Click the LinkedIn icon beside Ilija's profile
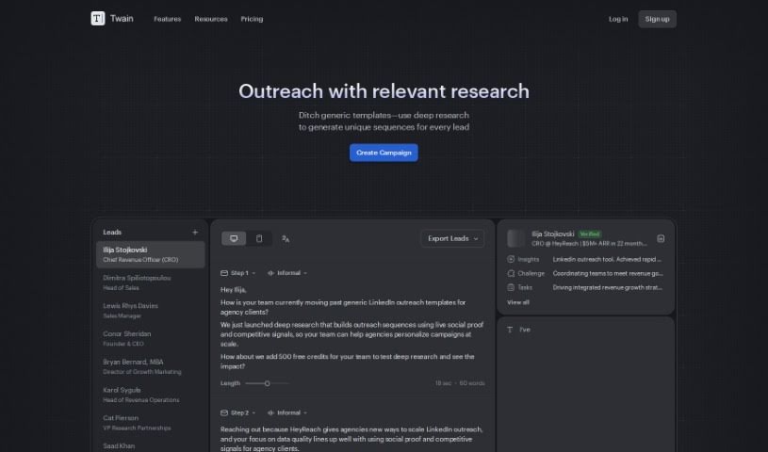Screen dimensions: 768x452 click(x=661, y=238)
